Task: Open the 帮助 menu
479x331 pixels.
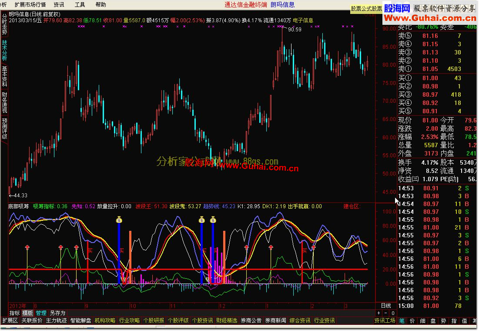Action: (101, 5)
